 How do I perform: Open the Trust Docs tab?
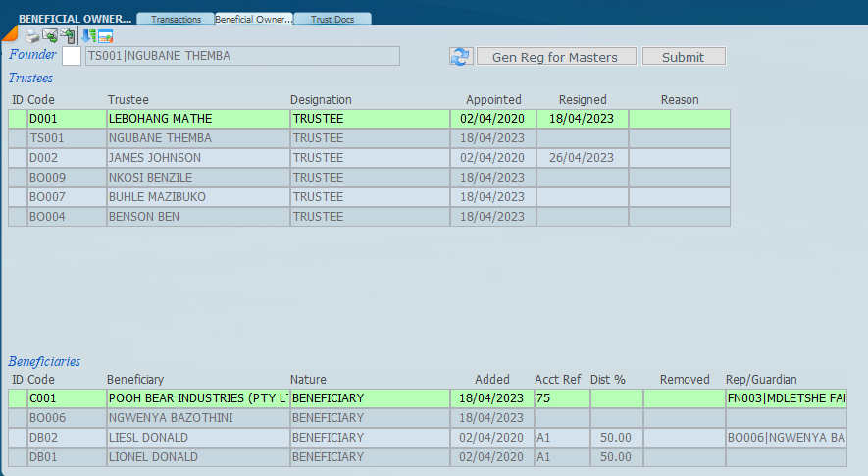click(332, 19)
